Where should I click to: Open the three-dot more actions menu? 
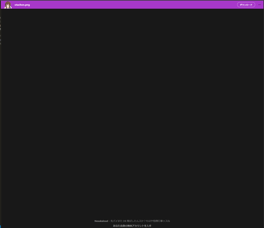259,5
